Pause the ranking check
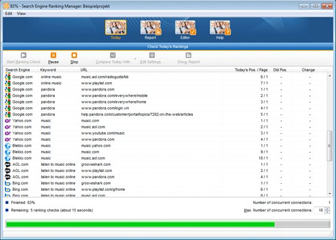Viewport: 336px width, 240px height. 54,55
